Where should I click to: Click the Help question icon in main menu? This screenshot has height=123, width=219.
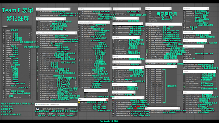4,96
